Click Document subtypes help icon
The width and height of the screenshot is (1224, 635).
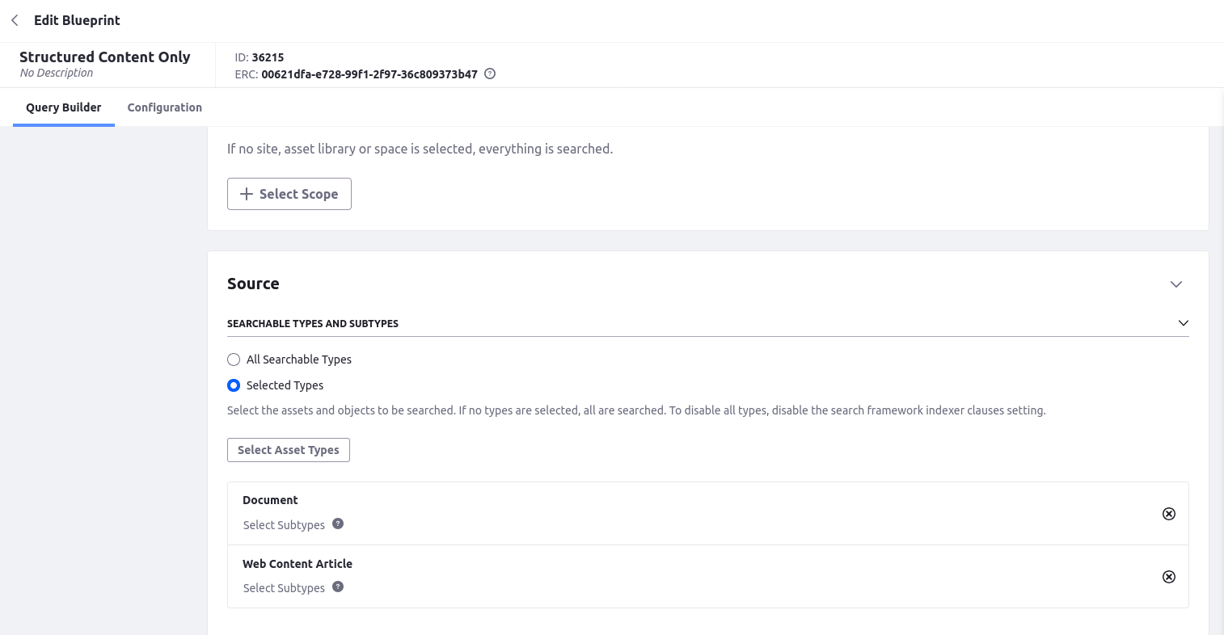338,524
